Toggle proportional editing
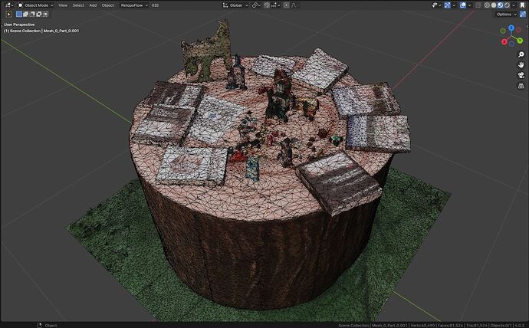Screen dimensions: 529x328 click(x=287, y=5)
